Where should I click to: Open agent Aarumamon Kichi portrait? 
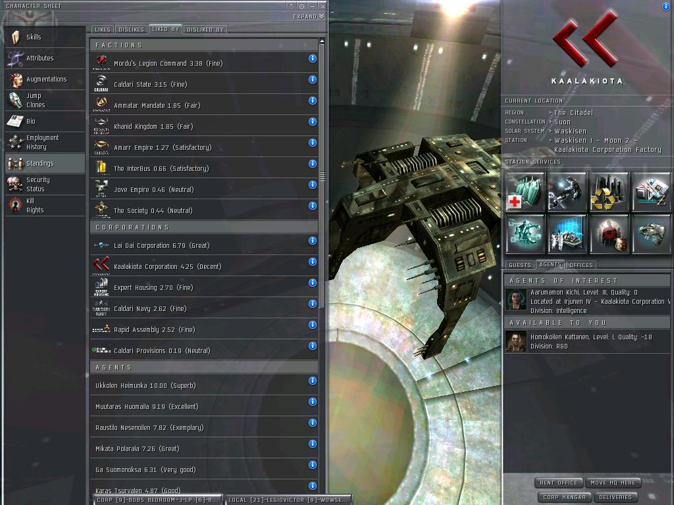click(x=516, y=299)
